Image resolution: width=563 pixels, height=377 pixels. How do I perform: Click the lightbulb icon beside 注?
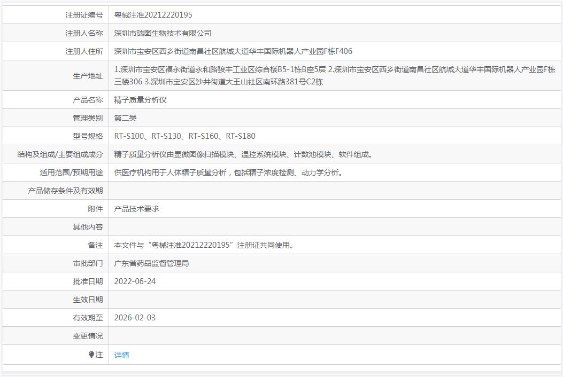click(x=91, y=355)
